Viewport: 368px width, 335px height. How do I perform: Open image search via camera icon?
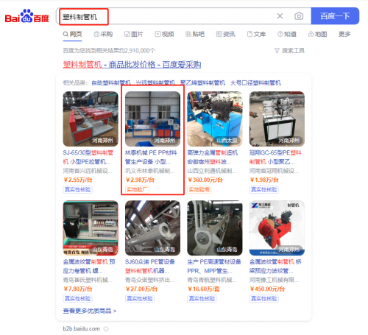coord(299,16)
